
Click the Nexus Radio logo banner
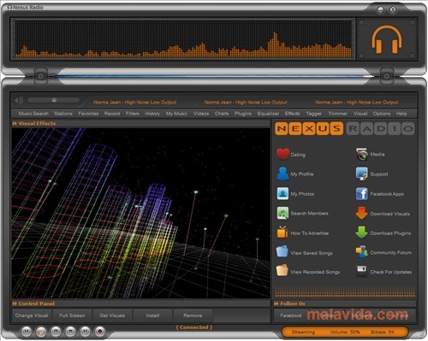[x=344, y=129]
